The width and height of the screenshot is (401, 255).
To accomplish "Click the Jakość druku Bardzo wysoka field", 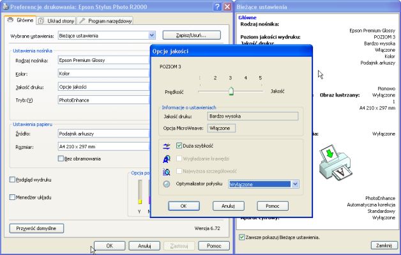I will pos(253,116).
